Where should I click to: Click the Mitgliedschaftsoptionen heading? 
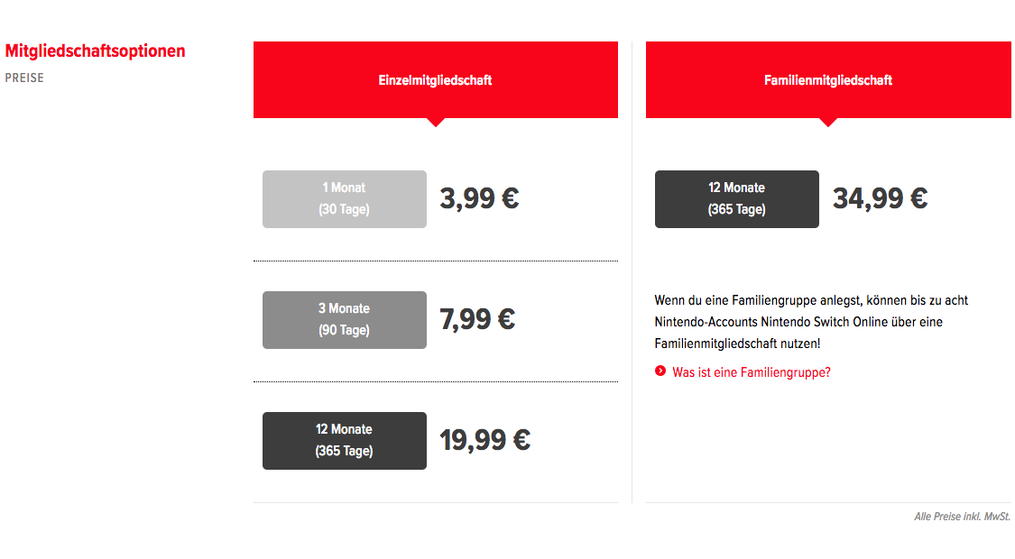coord(95,51)
